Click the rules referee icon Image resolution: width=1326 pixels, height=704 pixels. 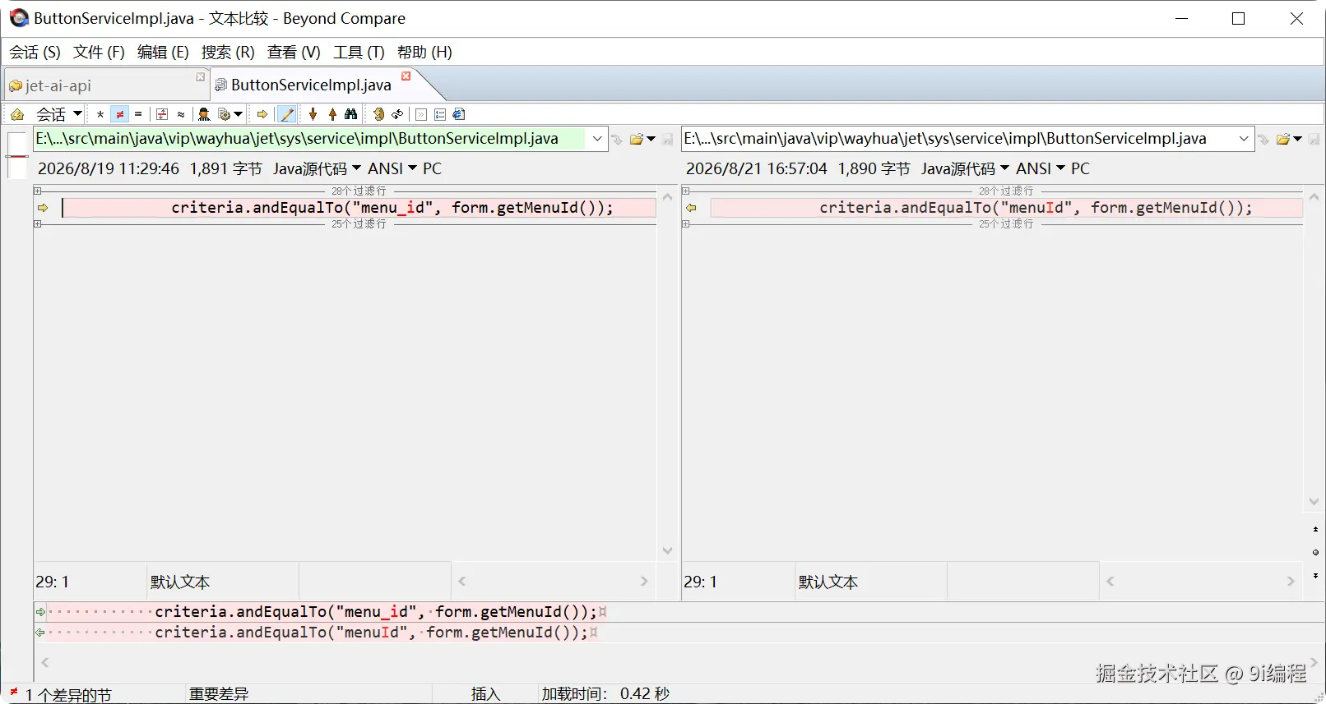point(204,114)
